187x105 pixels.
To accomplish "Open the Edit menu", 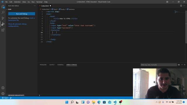I will coord(11,2).
